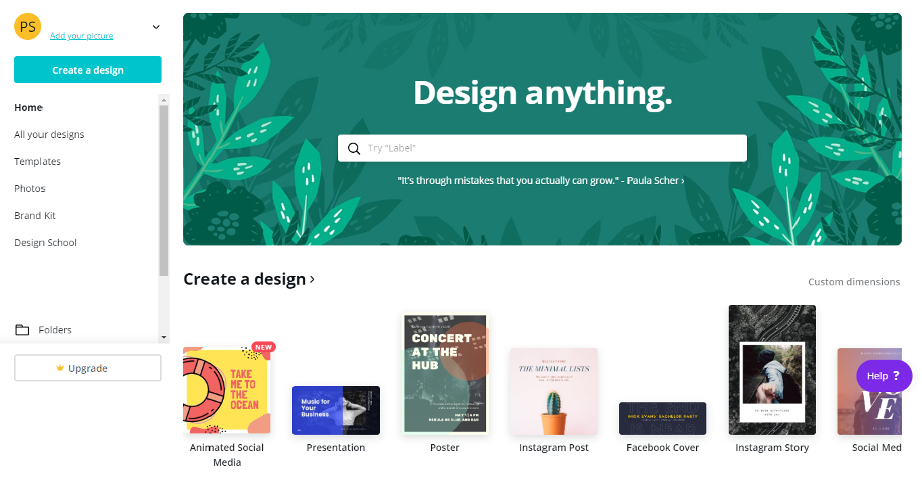Open Templates in sidebar
This screenshot has height=499, width=922.
(x=38, y=162)
